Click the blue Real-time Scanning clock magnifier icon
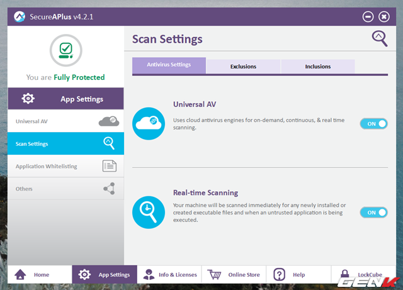The image size is (403, 290). [x=149, y=212]
